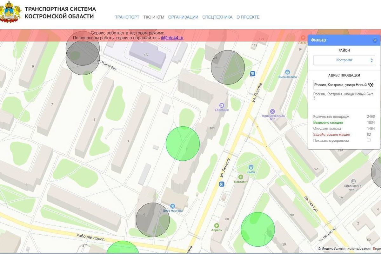The width and height of the screenshot is (381, 254).
Task: Open the ТРАНСПОРТ menu item
Action: 127,17
